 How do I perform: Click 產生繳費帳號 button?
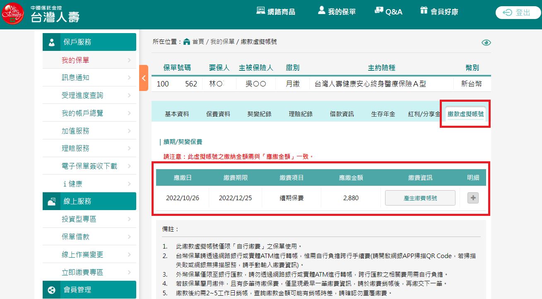[420, 198]
